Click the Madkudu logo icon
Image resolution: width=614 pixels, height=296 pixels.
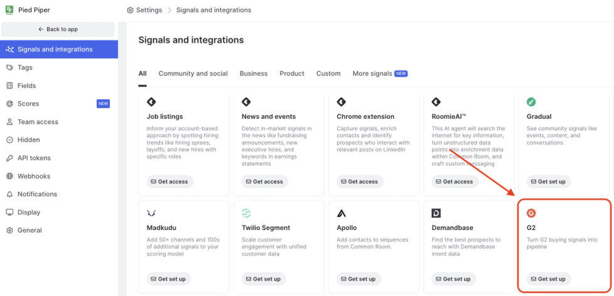click(151, 214)
